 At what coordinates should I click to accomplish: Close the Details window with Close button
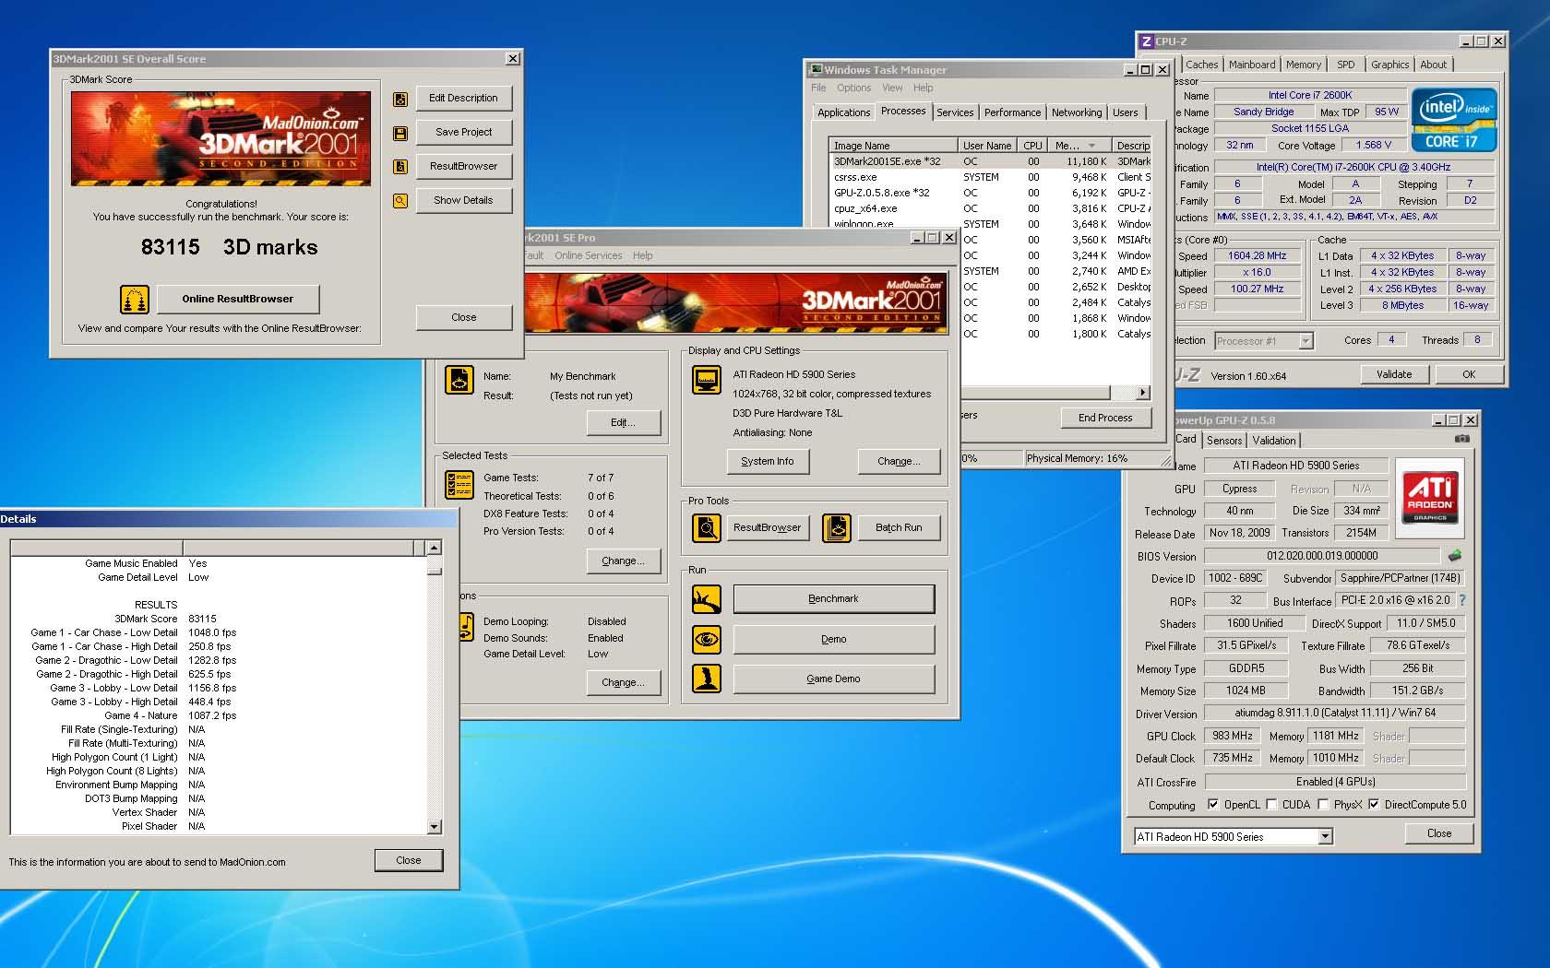[x=409, y=860]
